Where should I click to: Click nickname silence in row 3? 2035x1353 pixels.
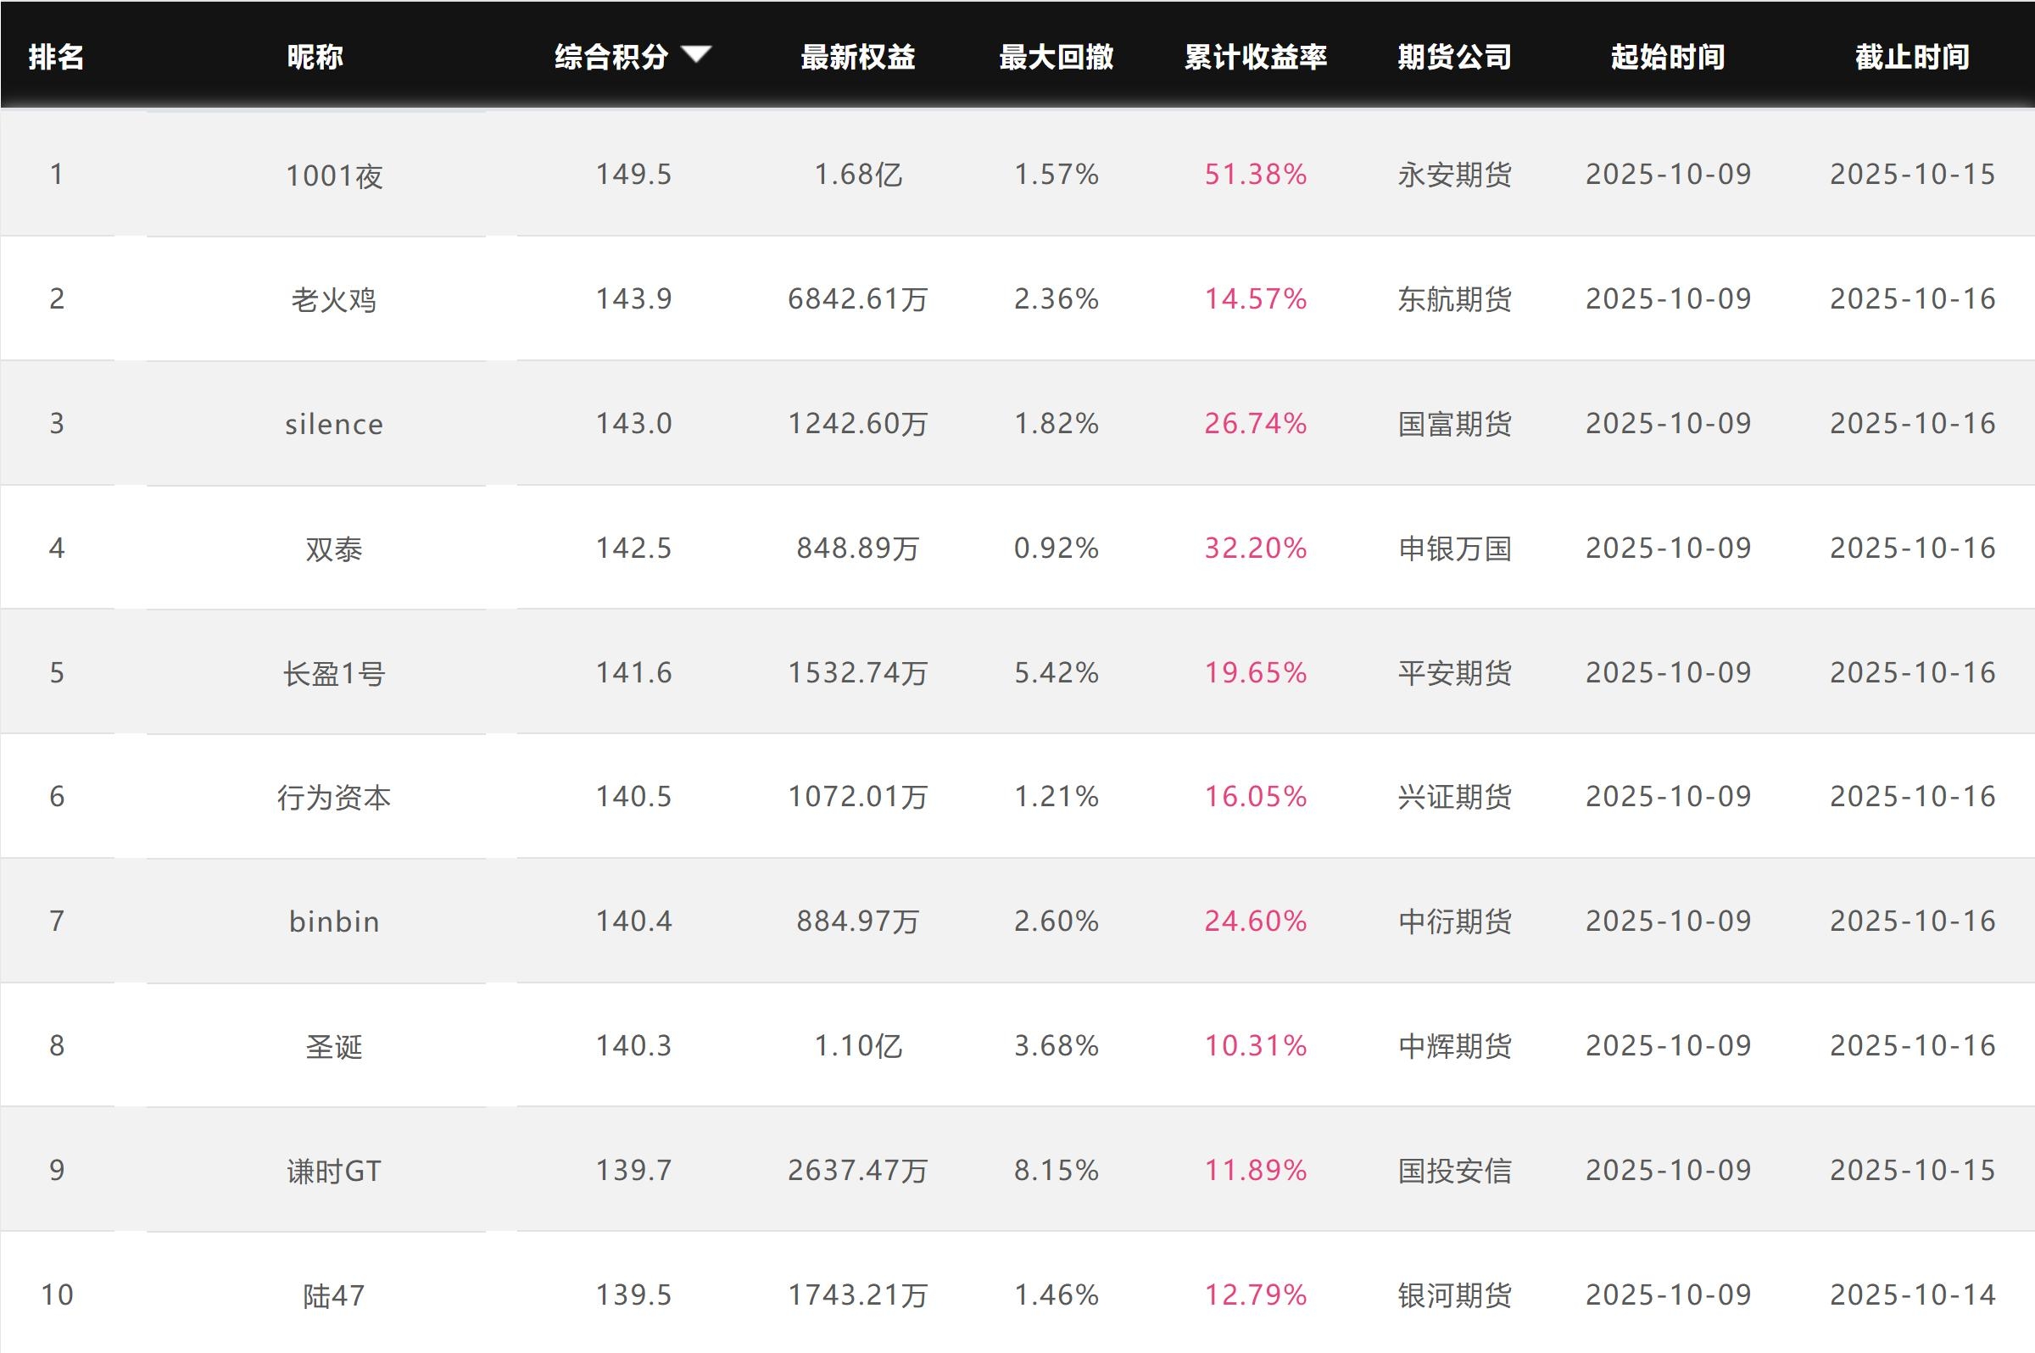pos(334,425)
